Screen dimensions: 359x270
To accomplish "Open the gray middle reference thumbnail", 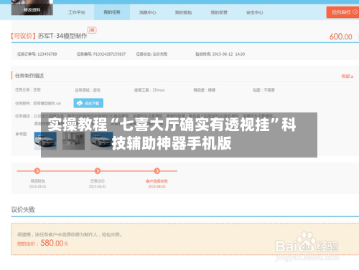I will coord(73,141).
